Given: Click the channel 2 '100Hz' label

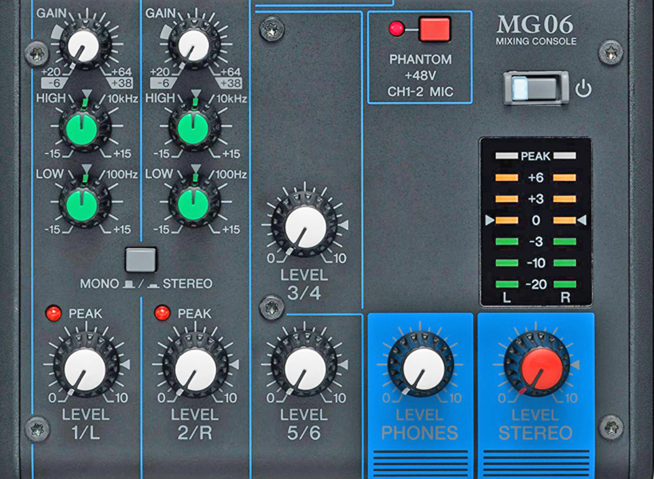Looking at the screenshot, I should [232, 175].
